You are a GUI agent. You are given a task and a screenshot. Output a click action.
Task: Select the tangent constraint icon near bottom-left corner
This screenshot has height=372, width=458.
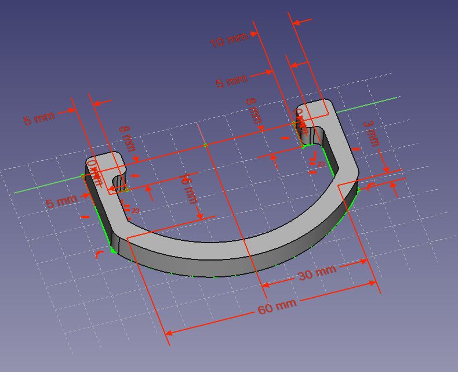pos(100,255)
